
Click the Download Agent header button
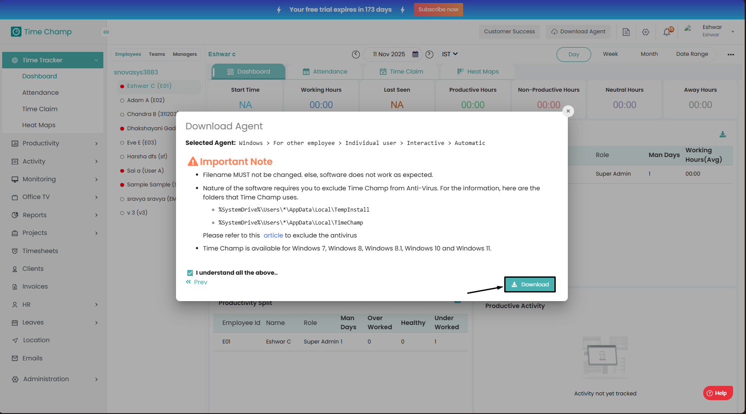pos(578,32)
